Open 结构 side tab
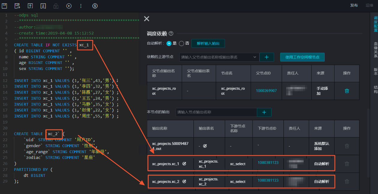The height and width of the screenshot is (194, 378). [x=376, y=89]
